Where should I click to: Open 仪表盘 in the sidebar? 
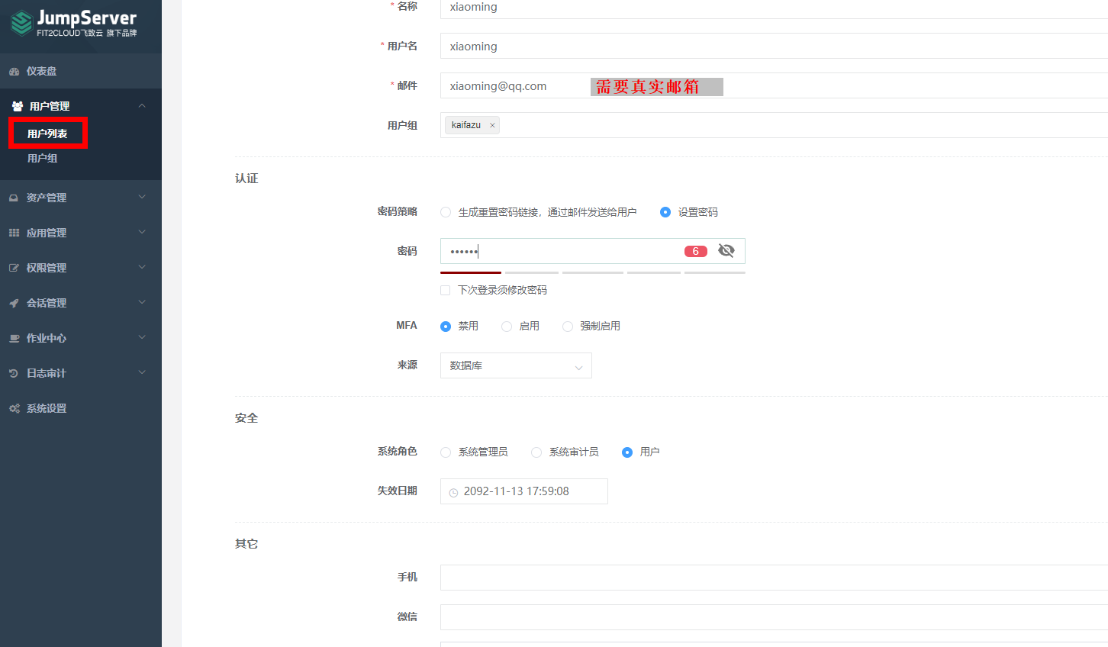81,71
